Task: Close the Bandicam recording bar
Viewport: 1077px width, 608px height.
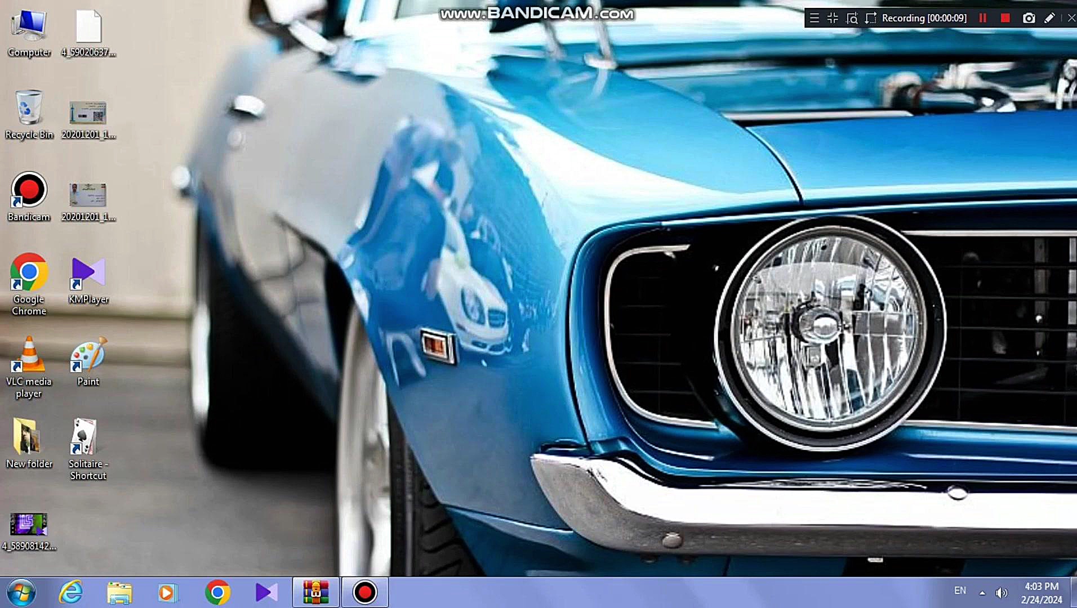Action: tap(1071, 18)
